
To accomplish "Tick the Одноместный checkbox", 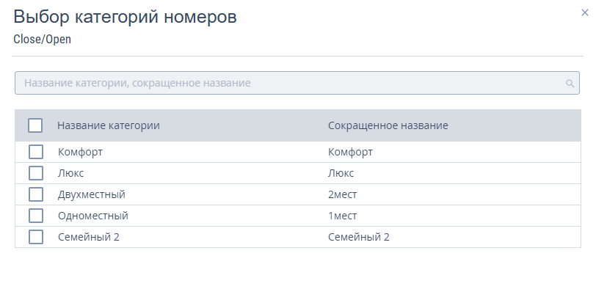I will pos(36,216).
